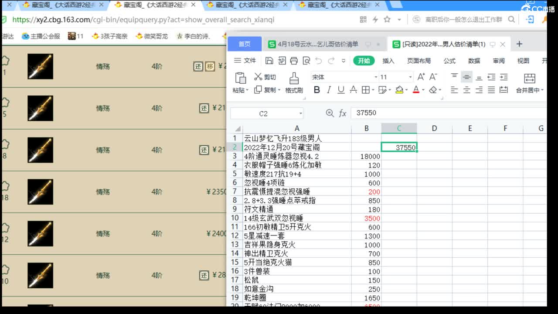Click the Decrease indent icon

coord(491,77)
